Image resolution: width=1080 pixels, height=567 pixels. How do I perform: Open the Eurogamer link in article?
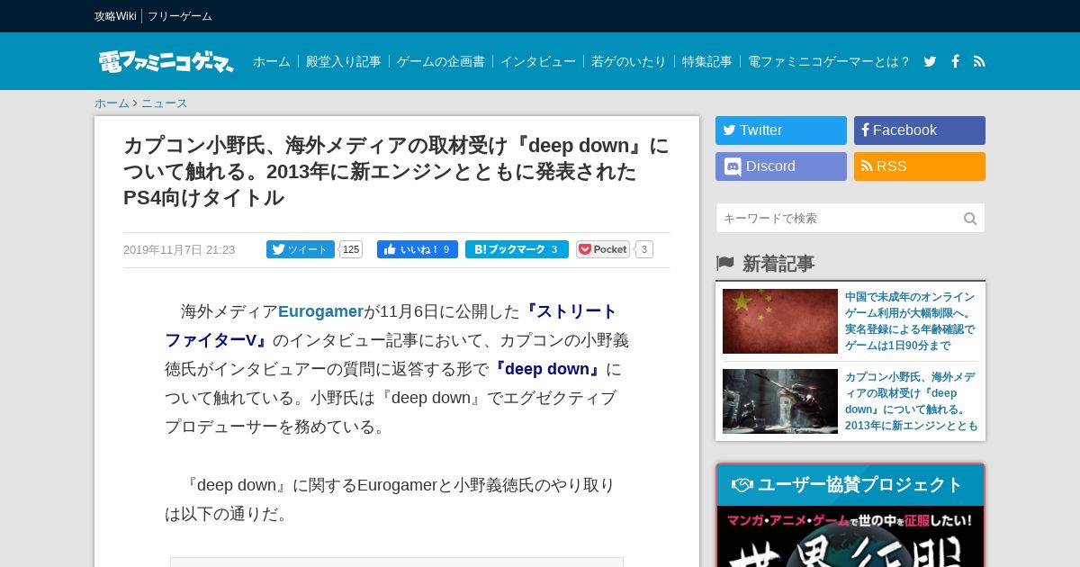[x=320, y=311]
